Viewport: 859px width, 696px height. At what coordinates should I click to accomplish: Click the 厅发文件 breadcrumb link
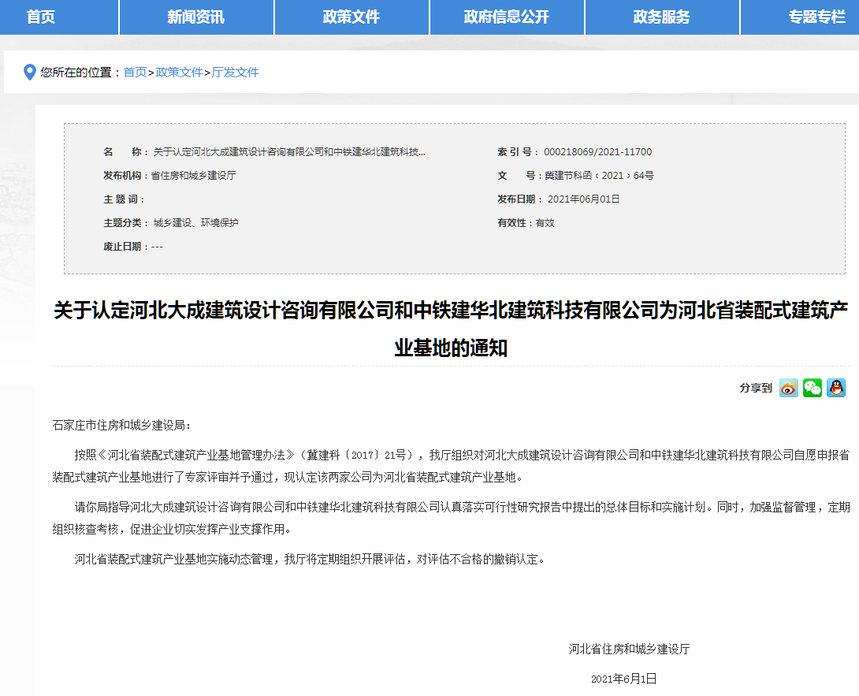(236, 73)
